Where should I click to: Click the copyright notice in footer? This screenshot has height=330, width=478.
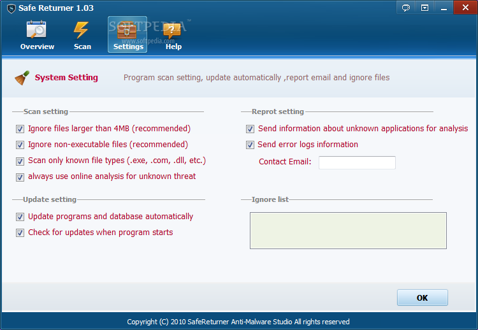point(238,322)
